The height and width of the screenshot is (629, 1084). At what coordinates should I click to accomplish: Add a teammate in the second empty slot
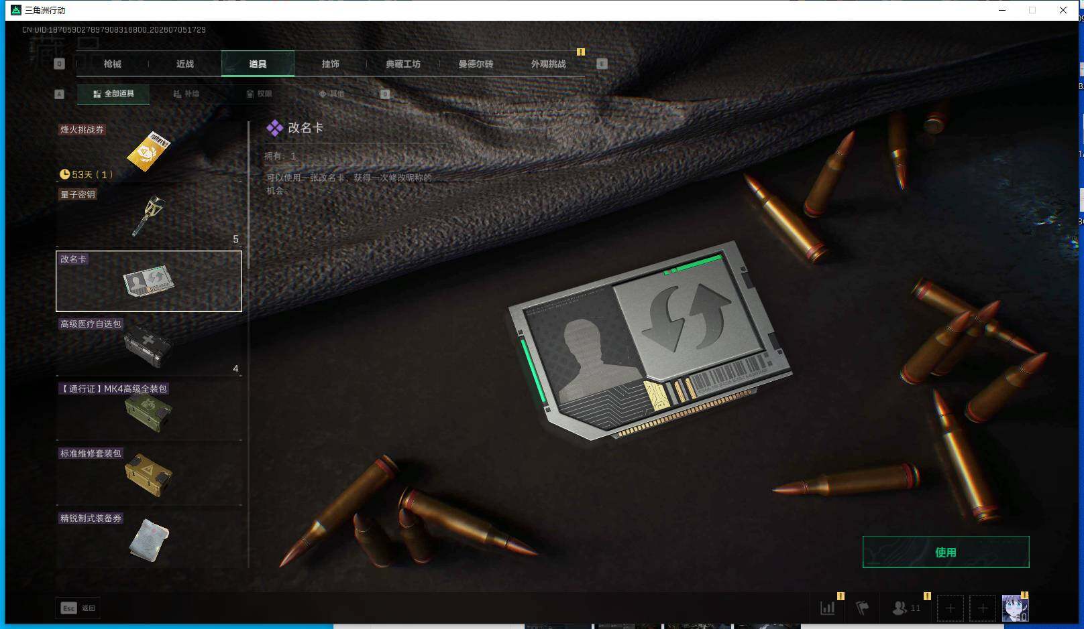pos(983,608)
